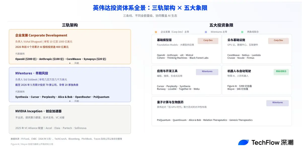
Task: Click the 编程、搜索、生成式应用 subtitle
Action: (170, 76)
